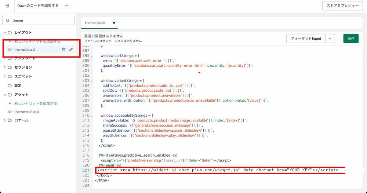Click the レイアウト folder icon

[10, 33]
